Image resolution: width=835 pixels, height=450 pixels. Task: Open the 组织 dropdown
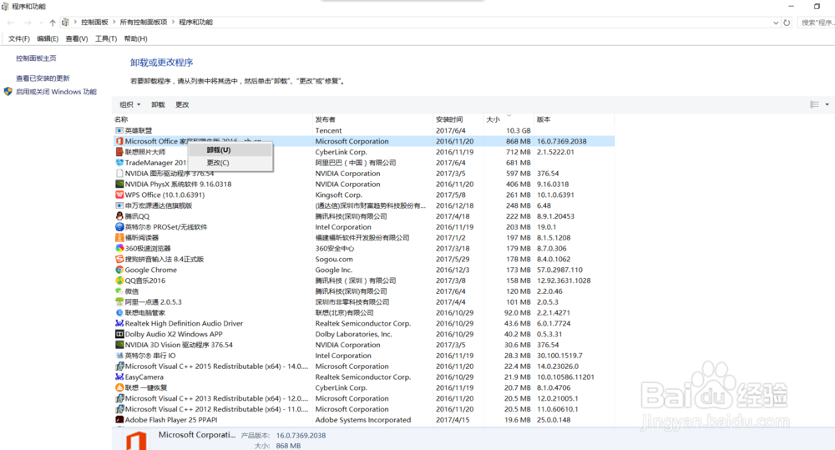click(x=130, y=104)
